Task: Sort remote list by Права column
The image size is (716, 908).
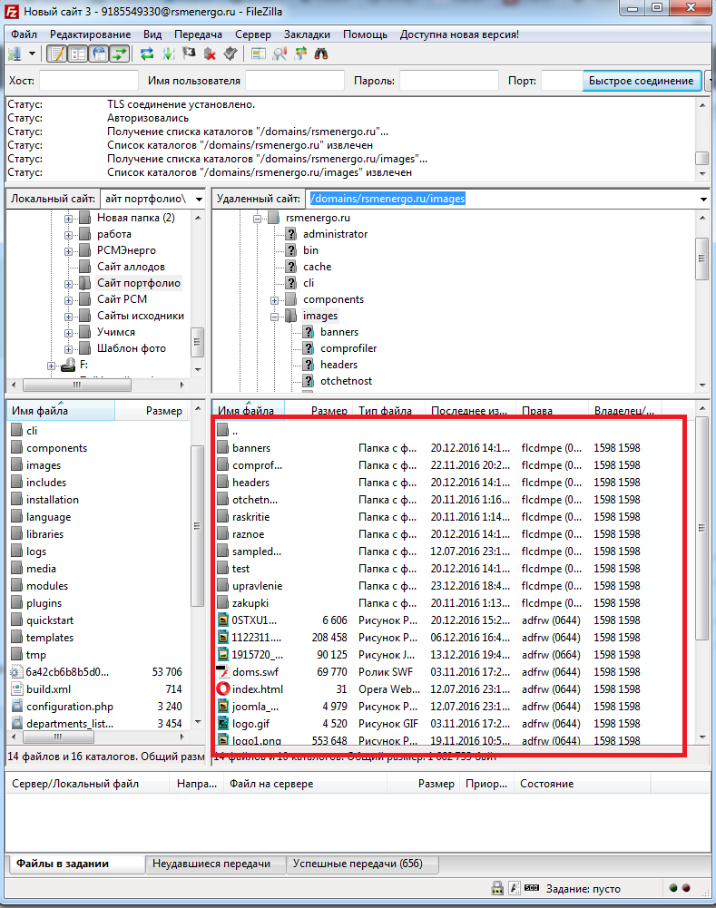Action: pyautogui.click(x=552, y=410)
